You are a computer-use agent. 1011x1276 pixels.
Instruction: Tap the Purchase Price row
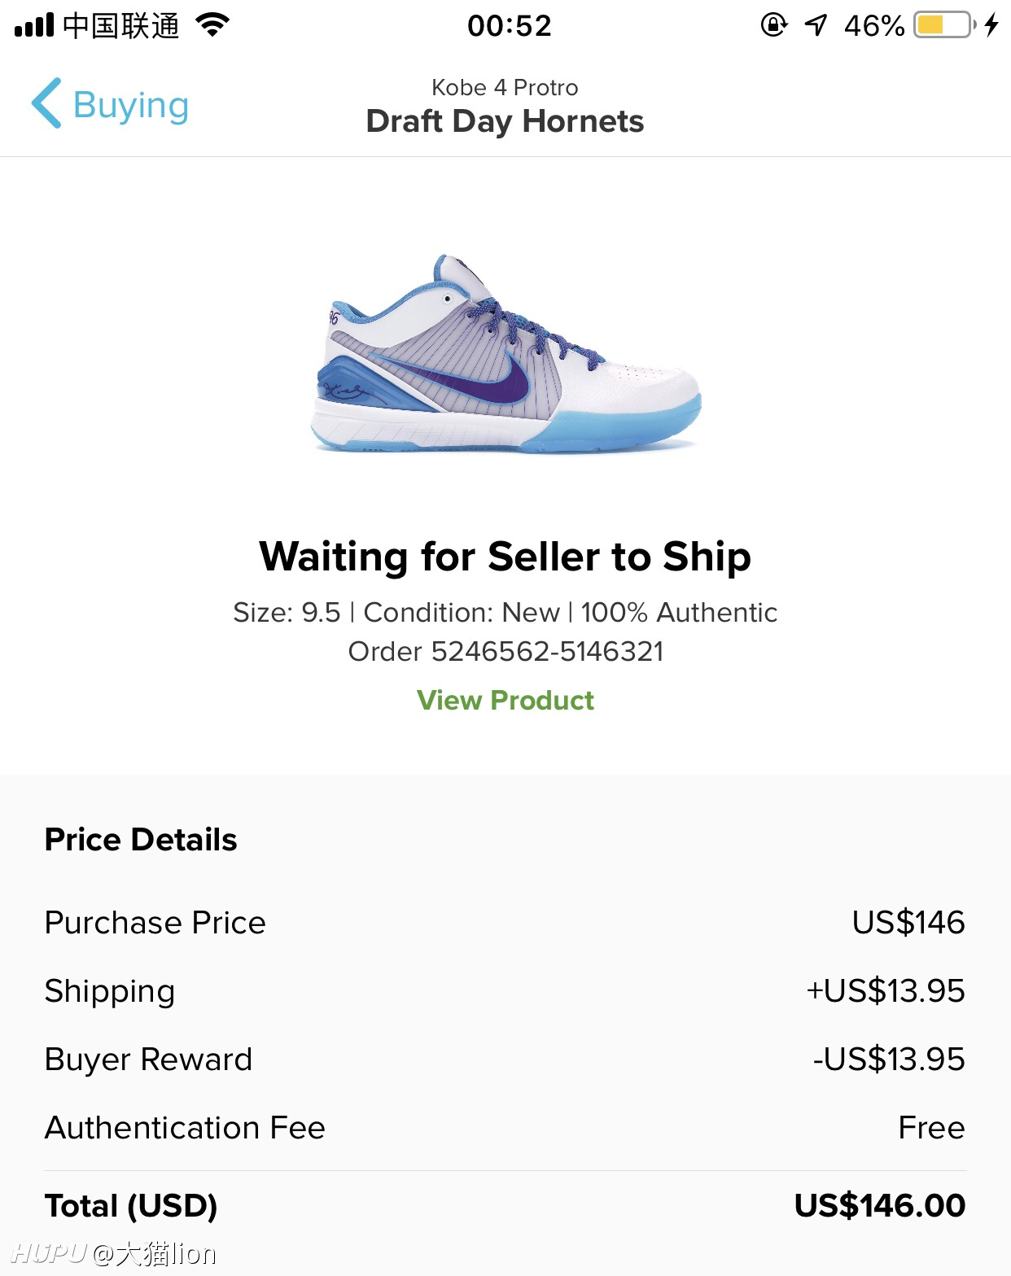(x=155, y=923)
